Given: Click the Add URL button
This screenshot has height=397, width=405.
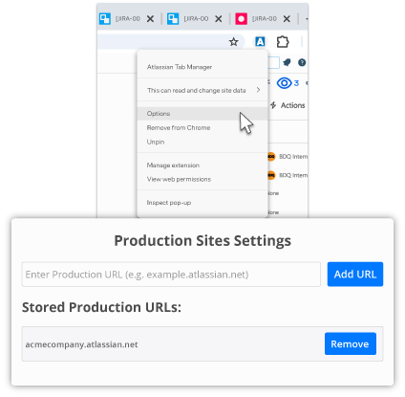Looking at the screenshot, I should 355,275.
